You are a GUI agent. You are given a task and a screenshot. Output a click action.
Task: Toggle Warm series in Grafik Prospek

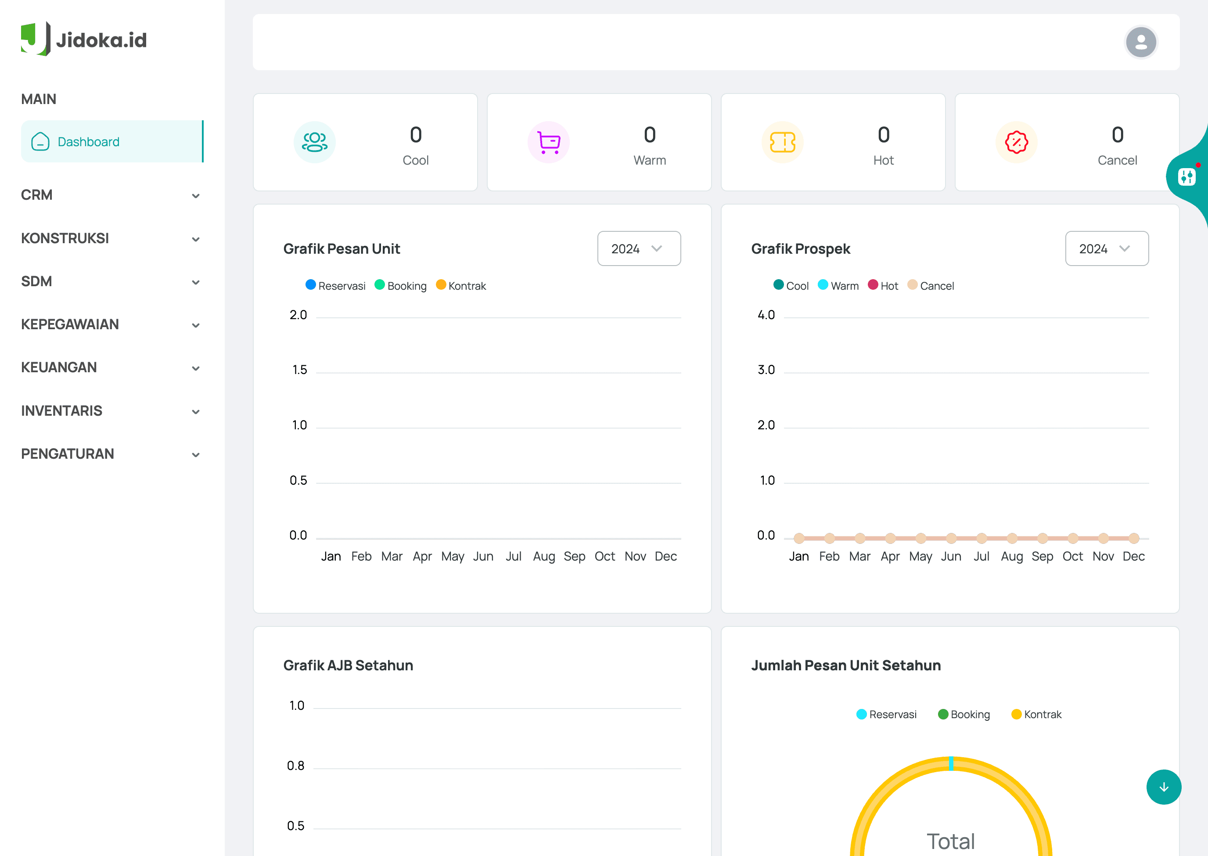838,286
